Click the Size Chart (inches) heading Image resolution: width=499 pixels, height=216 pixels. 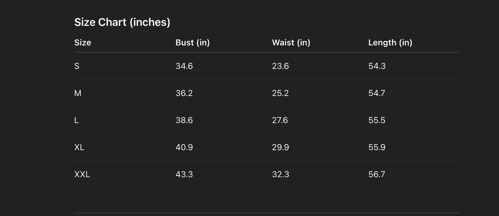pos(122,22)
